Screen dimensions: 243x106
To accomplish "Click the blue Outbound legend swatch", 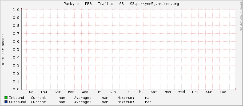I will coord(6,102).
